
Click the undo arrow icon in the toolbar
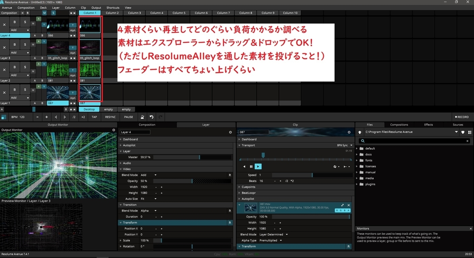coord(152,117)
